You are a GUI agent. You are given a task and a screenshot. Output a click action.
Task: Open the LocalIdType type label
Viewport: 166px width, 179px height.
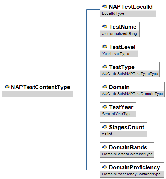(113, 13)
